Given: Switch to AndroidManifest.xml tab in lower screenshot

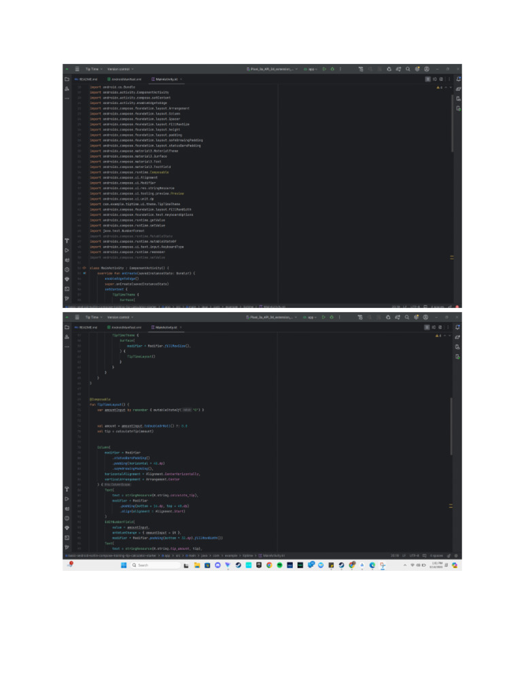Looking at the screenshot, I should point(124,327).
